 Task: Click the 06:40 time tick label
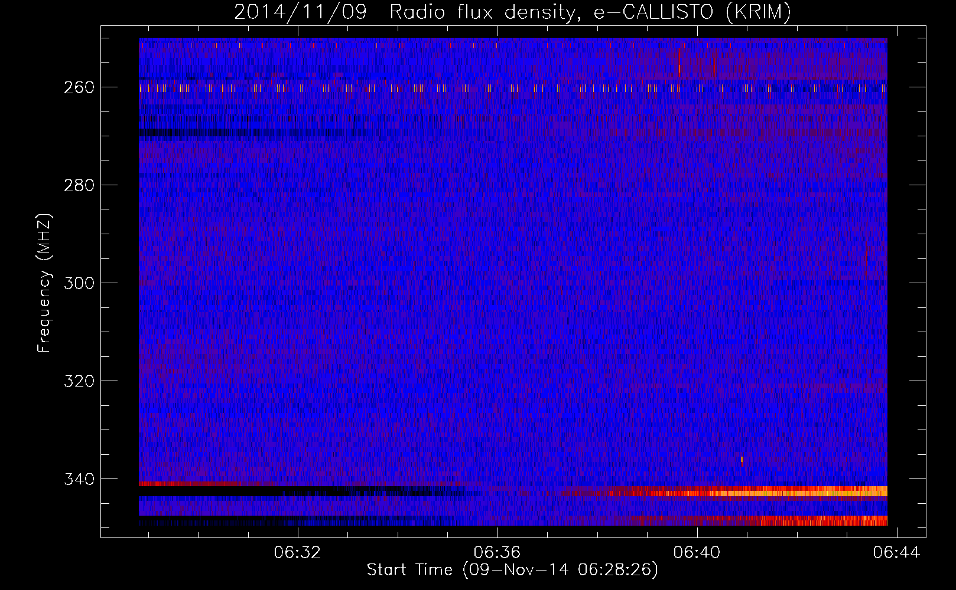click(x=697, y=552)
